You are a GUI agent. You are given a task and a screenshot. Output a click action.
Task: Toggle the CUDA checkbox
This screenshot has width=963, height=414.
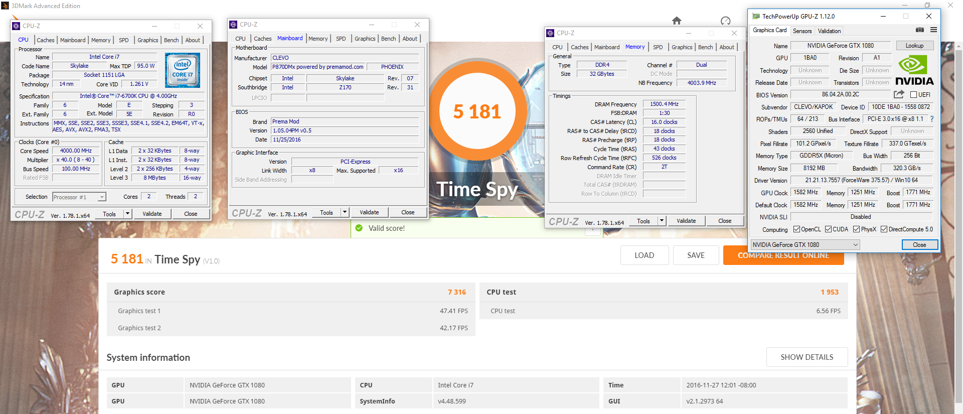click(x=828, y=229)
